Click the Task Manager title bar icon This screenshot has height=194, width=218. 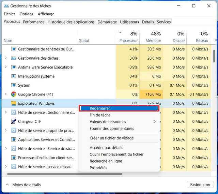coord(6,6)
